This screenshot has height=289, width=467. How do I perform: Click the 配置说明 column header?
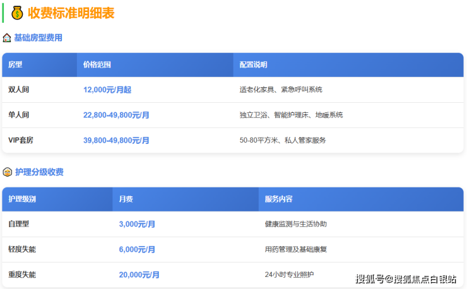click(253, 64)
